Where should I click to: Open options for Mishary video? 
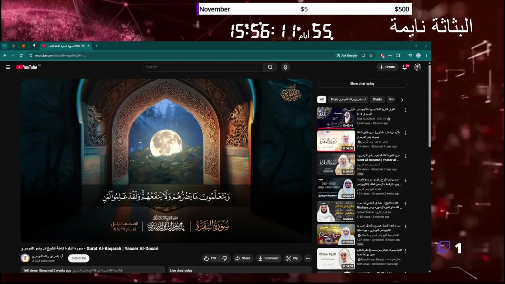[x=406, y=203]
